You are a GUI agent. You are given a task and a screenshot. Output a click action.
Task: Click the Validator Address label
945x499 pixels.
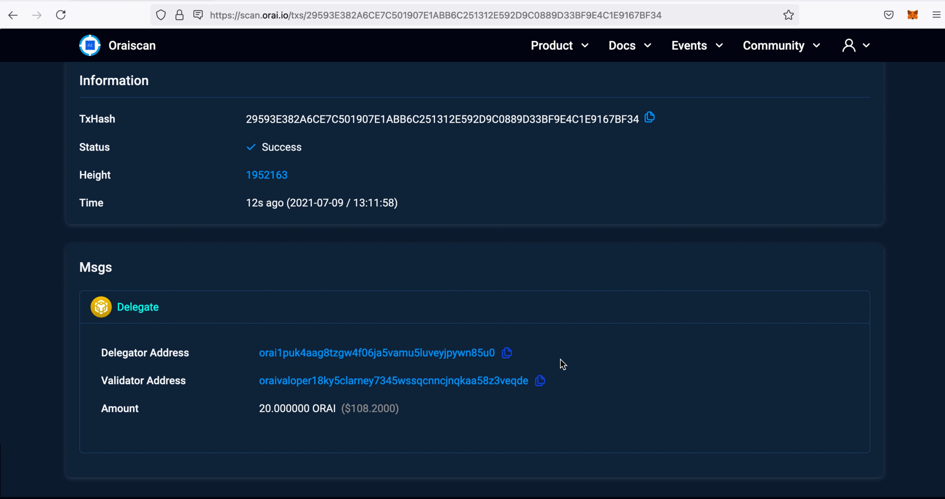[143, 381]
